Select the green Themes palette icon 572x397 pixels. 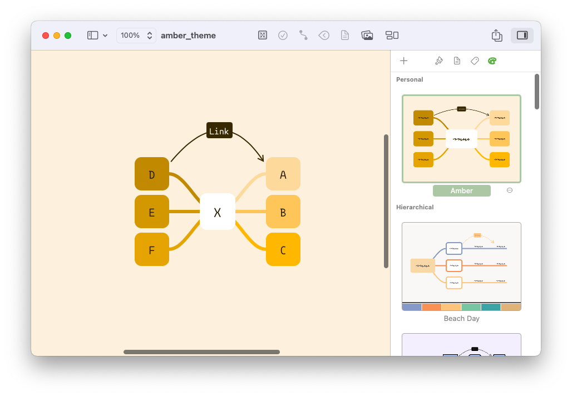(x=492, y=61)
